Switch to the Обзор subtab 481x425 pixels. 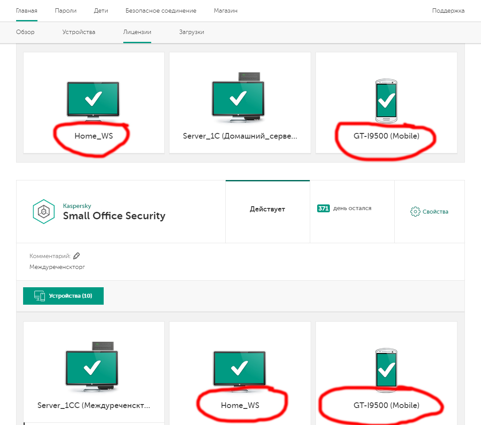tap(25, 32)
